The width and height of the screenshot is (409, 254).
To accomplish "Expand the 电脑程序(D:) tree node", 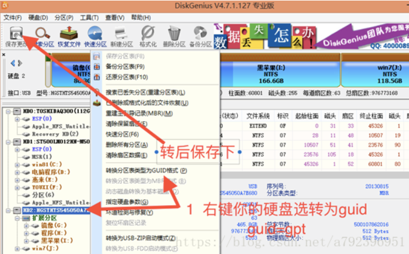I will pos(17,172).
